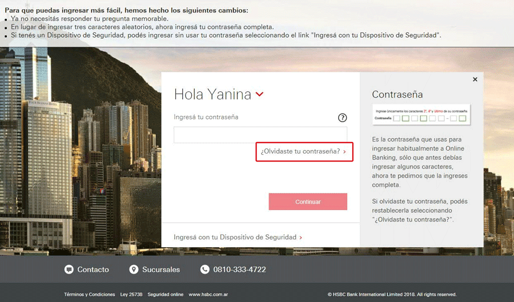
Task: Open the password help question mark icon
Action: click(342, 118)
